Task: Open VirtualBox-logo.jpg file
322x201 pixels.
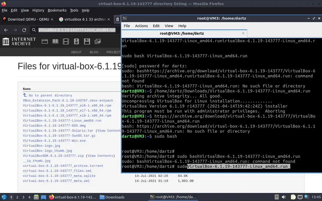Action: pyautogui.click(x=42, y=146)
